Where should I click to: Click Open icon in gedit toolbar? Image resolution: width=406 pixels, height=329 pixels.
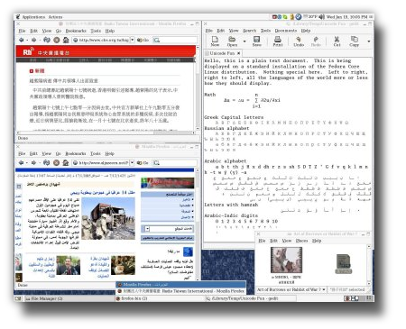[x=232, y=41]
